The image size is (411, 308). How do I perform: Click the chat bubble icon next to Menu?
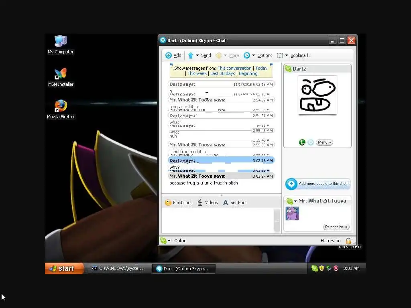310,142
